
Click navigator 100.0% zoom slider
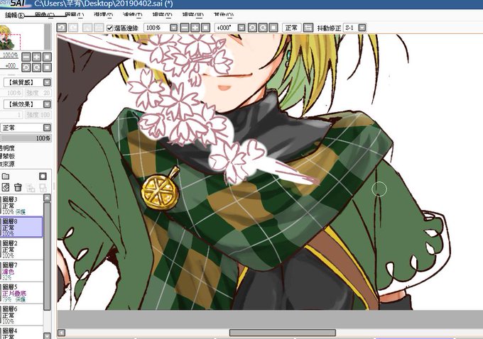[10, 56]
